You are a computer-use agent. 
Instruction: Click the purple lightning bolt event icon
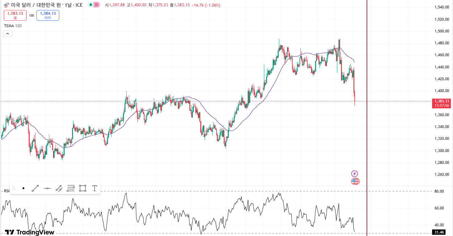(354, 174)
